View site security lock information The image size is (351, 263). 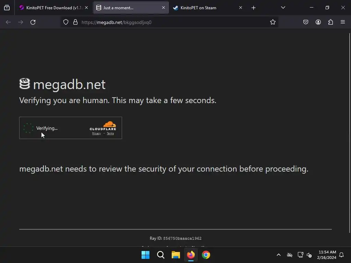(75, 22)
